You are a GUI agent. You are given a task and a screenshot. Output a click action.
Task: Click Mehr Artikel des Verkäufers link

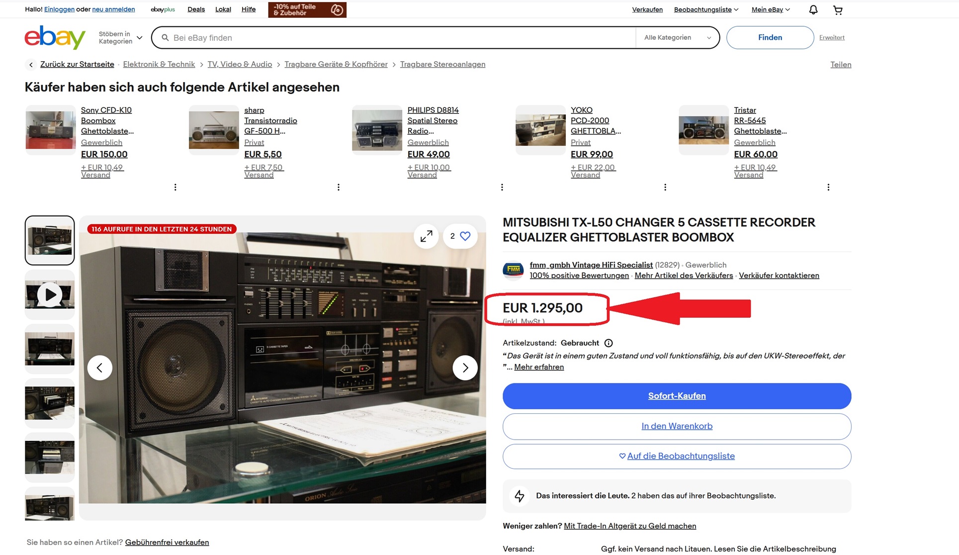pyautogui.click(x=684, y=276)
